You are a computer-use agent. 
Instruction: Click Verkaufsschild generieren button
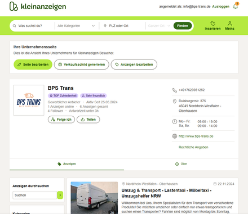pos(82,65)
